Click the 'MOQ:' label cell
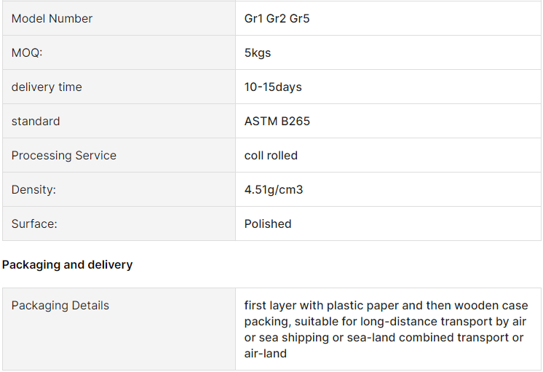The width and height of the screenshot is (543, 372). (28, 53)
